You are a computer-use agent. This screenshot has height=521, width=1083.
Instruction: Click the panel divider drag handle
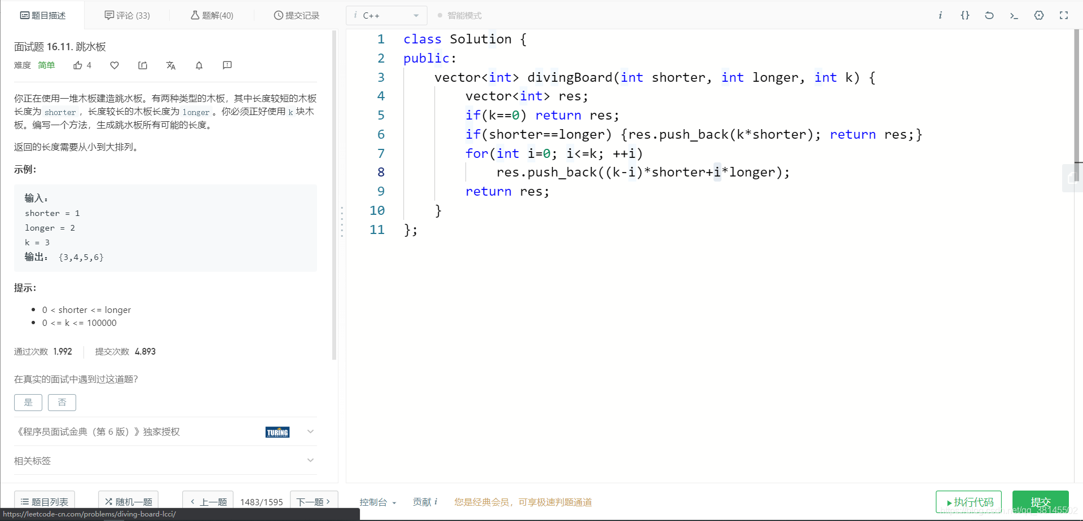342,222
